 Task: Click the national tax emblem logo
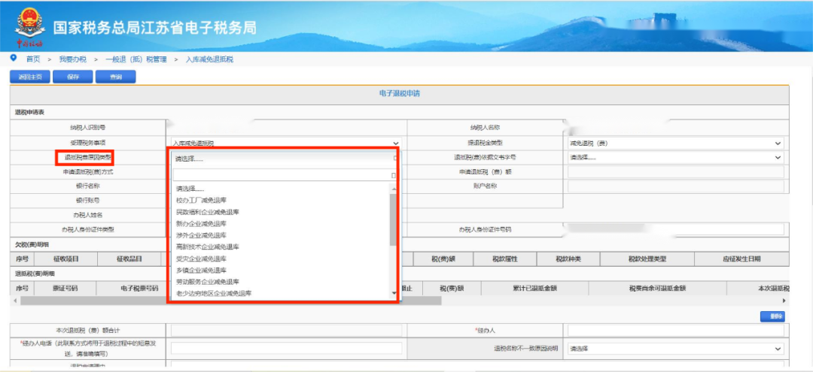[x=30, y=27]
